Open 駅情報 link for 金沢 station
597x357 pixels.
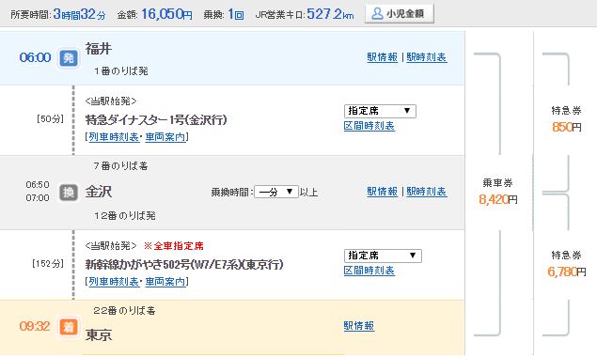[383, 192]
